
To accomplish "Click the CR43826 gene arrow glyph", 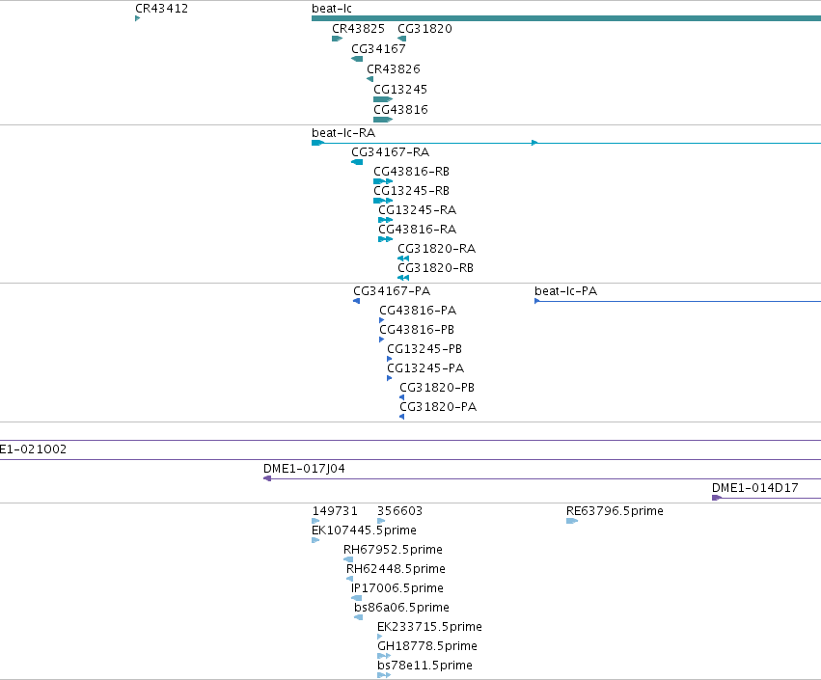I will coord(370,79).
